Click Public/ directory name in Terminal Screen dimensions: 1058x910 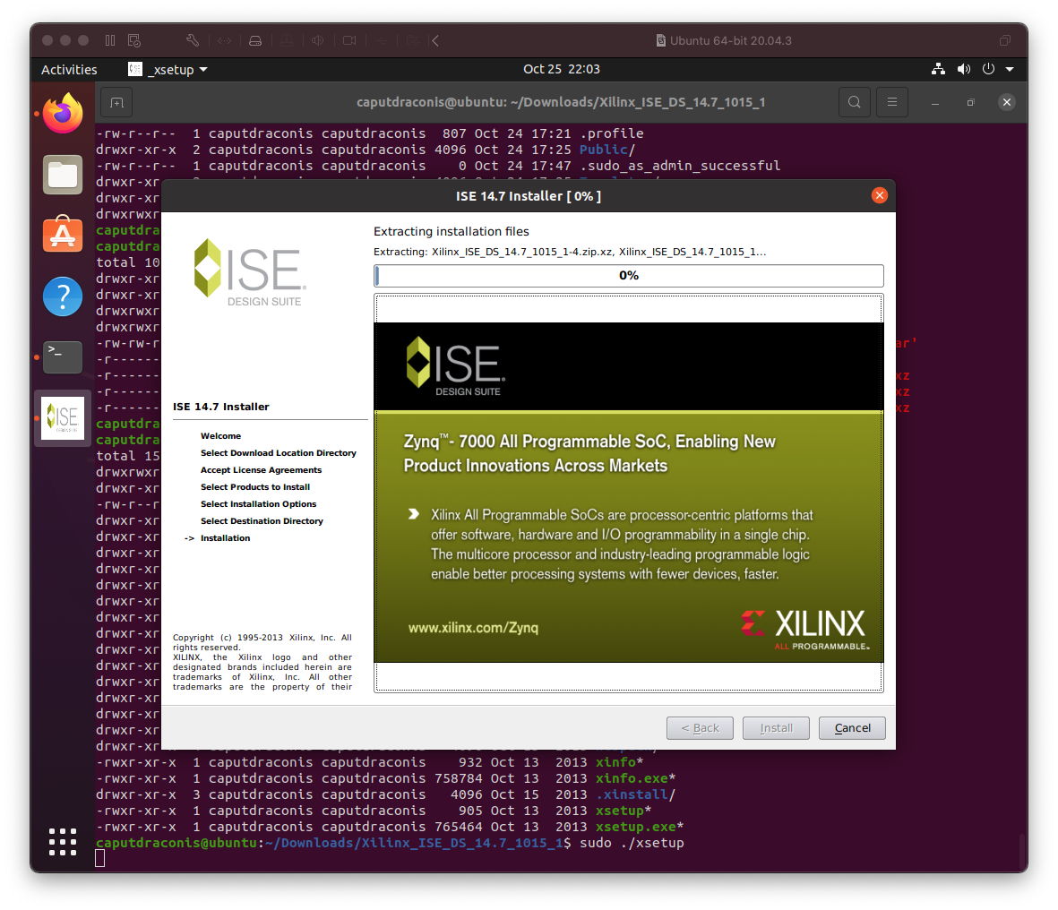(607, 150)
